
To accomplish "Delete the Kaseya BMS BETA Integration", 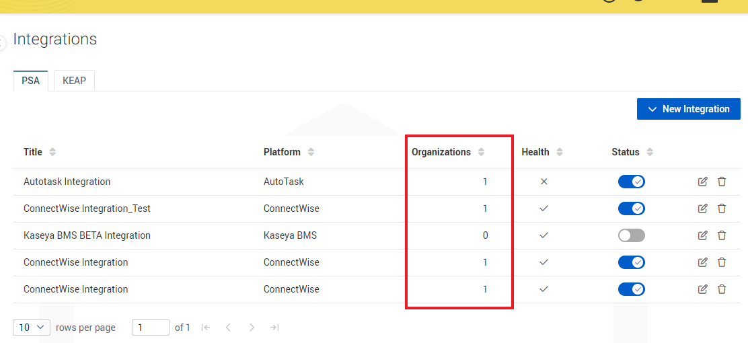I will point(722,235).
